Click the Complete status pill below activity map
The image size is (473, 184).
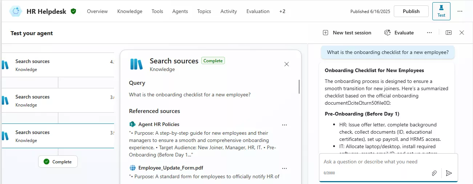click(x=58, y=162)
